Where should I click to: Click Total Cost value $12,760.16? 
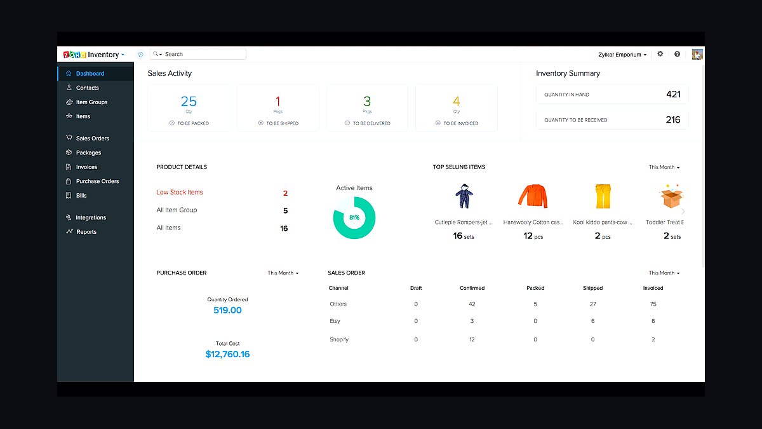tap(227, 354)
